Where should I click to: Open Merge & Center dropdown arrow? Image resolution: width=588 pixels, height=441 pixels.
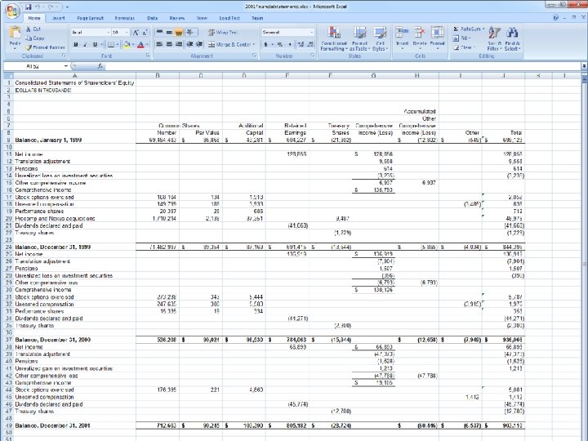tap(254, 44)
